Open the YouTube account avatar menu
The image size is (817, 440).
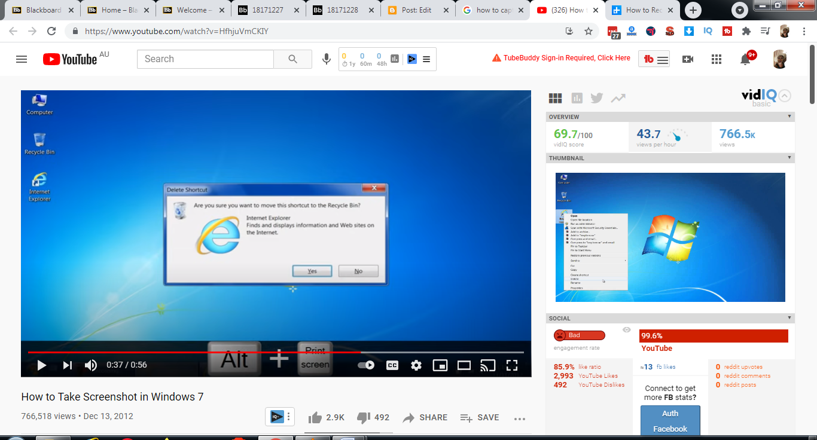[x=780, y=59]
